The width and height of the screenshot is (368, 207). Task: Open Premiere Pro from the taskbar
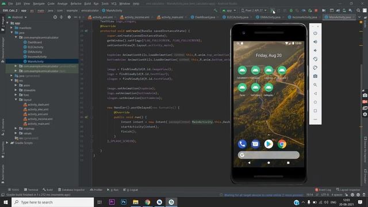(x=112, y=202)
